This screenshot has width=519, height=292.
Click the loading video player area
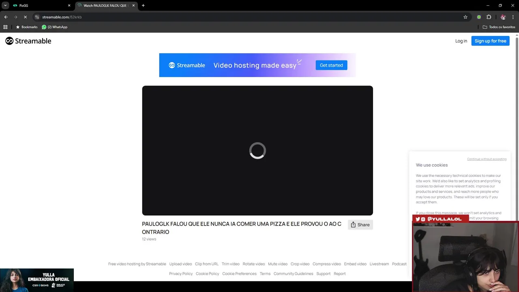click(x=257, y=150)
